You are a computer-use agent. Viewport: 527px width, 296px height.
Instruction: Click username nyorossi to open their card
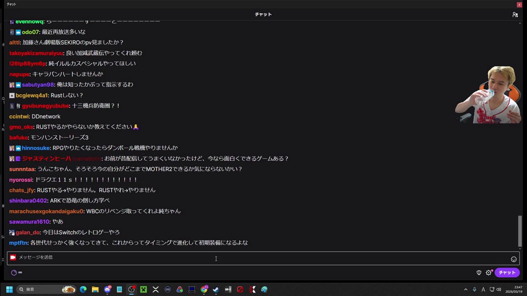point(21,179)
